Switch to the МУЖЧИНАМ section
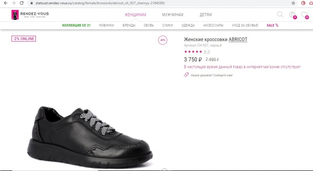Image resolution: width=313 pixels, height=171 pixels. pyautogui.click(x=172, y=15)
